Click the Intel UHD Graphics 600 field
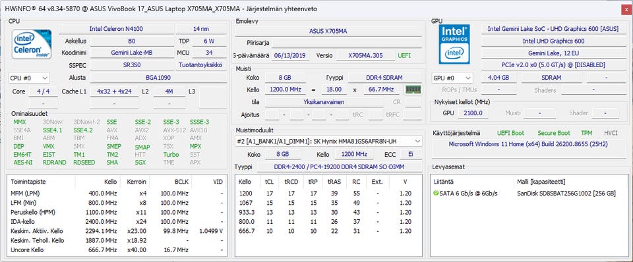This screenshot has width=633, height=262. tap(553, 41)
